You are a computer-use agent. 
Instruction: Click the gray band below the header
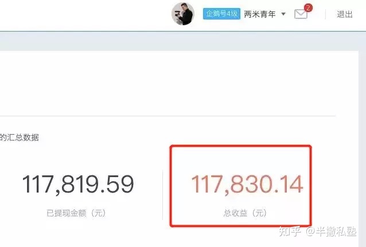(x=183, y=41)
